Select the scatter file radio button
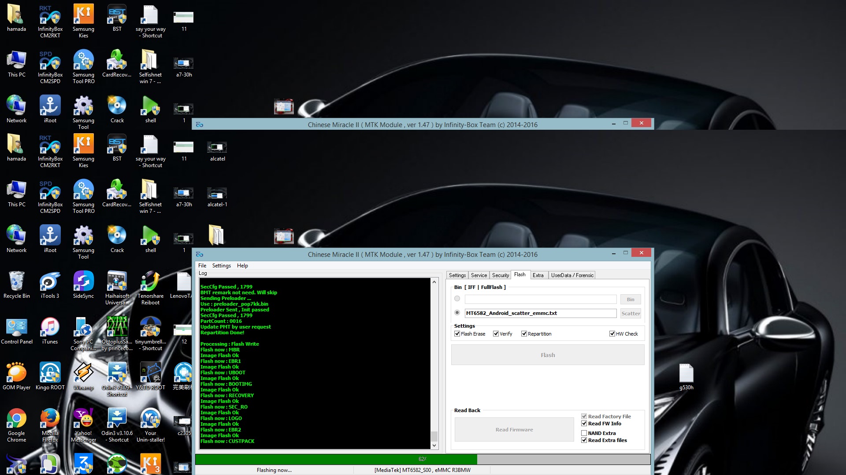The height and width of the screenshot is (475, 846). tap(457, 313)
